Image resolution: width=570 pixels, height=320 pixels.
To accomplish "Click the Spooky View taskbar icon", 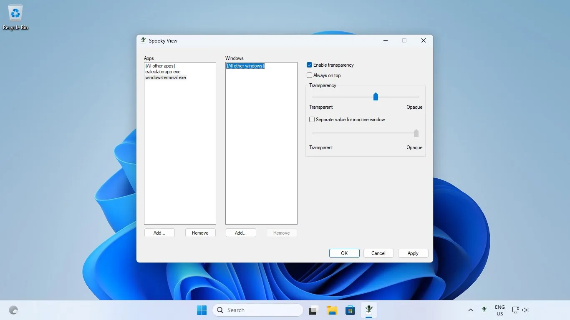I will pos(369,310).
